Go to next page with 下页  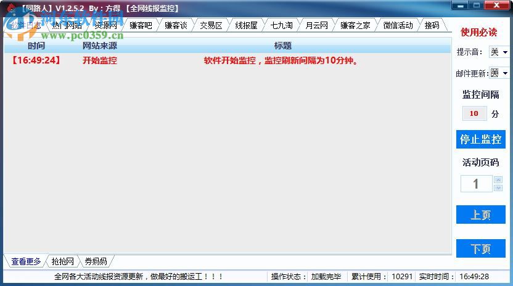click(480, 248)
